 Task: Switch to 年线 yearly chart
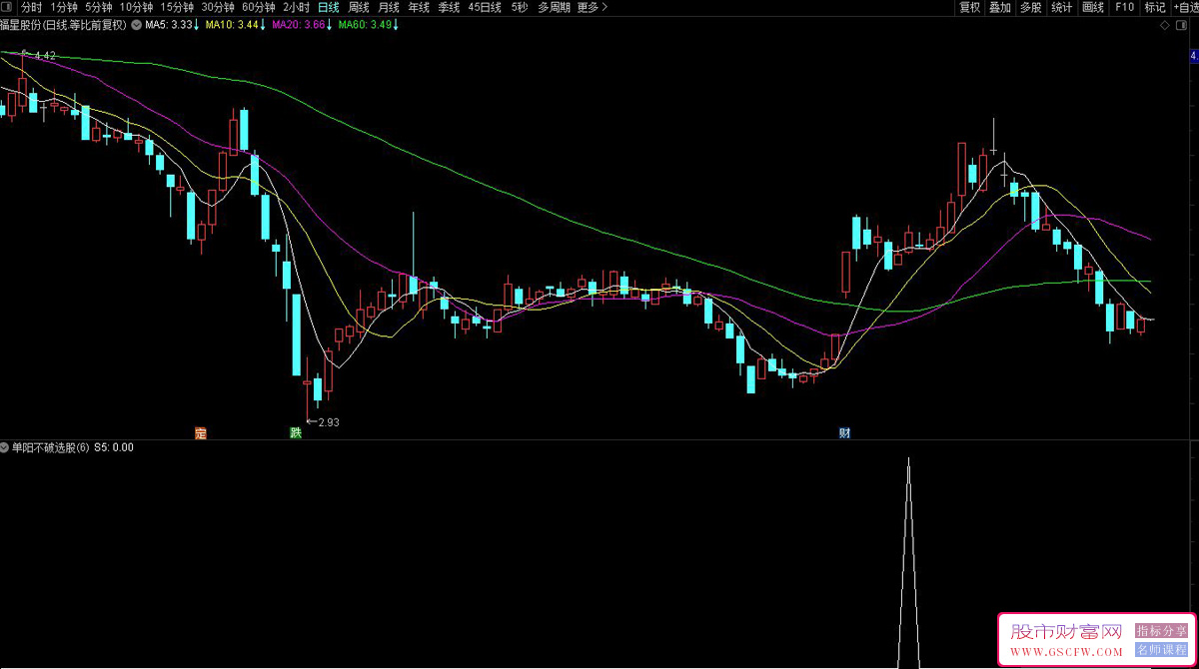419,7
